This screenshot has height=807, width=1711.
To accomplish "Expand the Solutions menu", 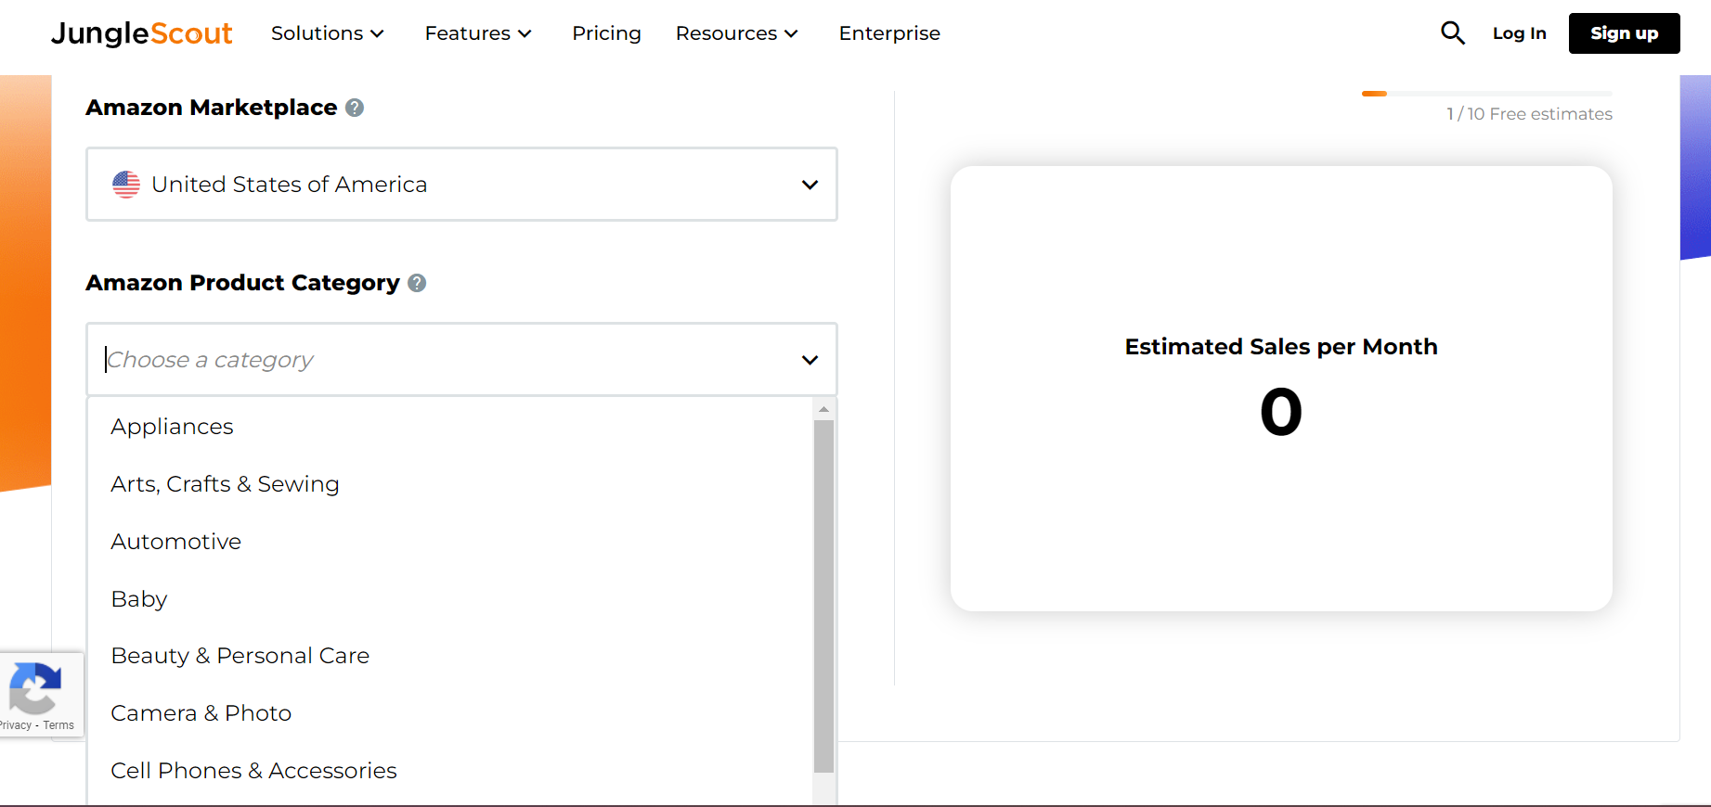I will [x=328, y=33].
